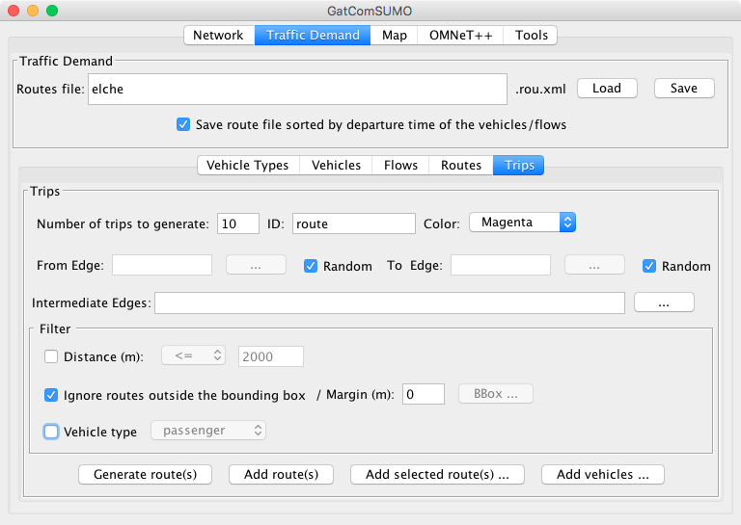
Task: Click the Intermediate Edges browse button
Action: pos(664,302)
